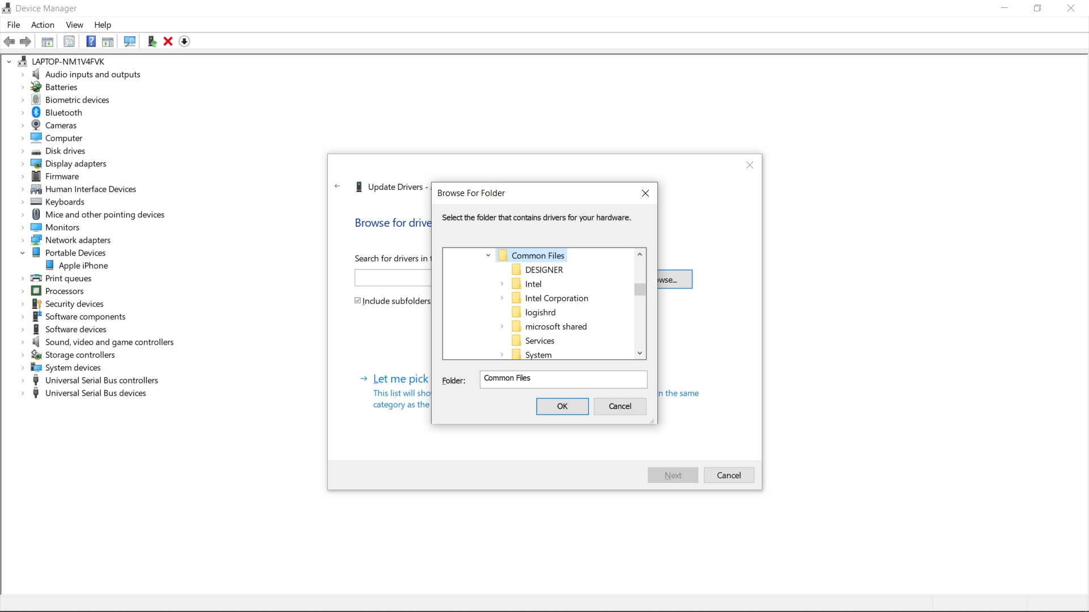Click the Disable device toolbar icon
Screen dimensions: 1089x612
184,41
